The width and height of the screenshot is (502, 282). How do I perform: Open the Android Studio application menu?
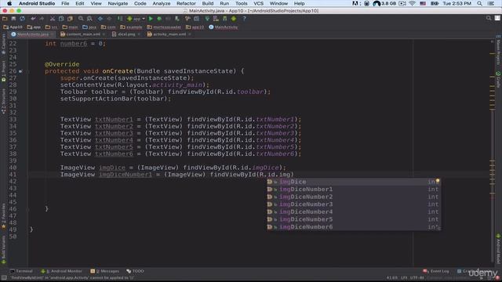tap(37, 3)
